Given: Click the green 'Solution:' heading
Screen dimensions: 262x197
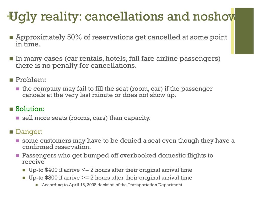Looking at the screenshot, I should (x=30, y=109).
